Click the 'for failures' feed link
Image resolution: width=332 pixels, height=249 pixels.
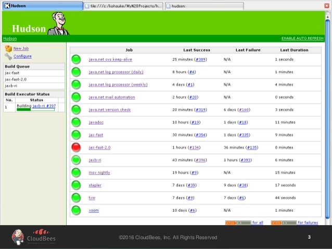[308, 222]
